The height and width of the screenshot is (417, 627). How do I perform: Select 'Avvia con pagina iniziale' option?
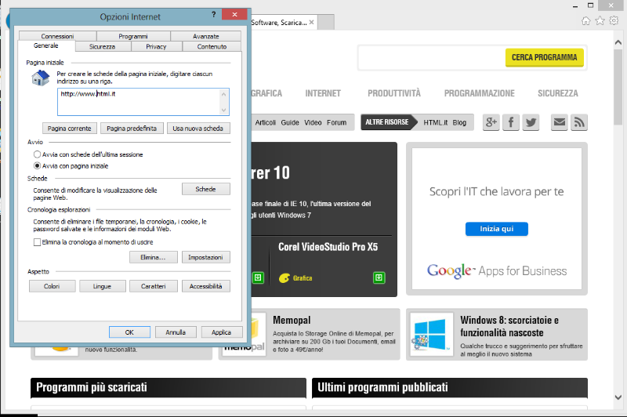click(x=37, y=166)
